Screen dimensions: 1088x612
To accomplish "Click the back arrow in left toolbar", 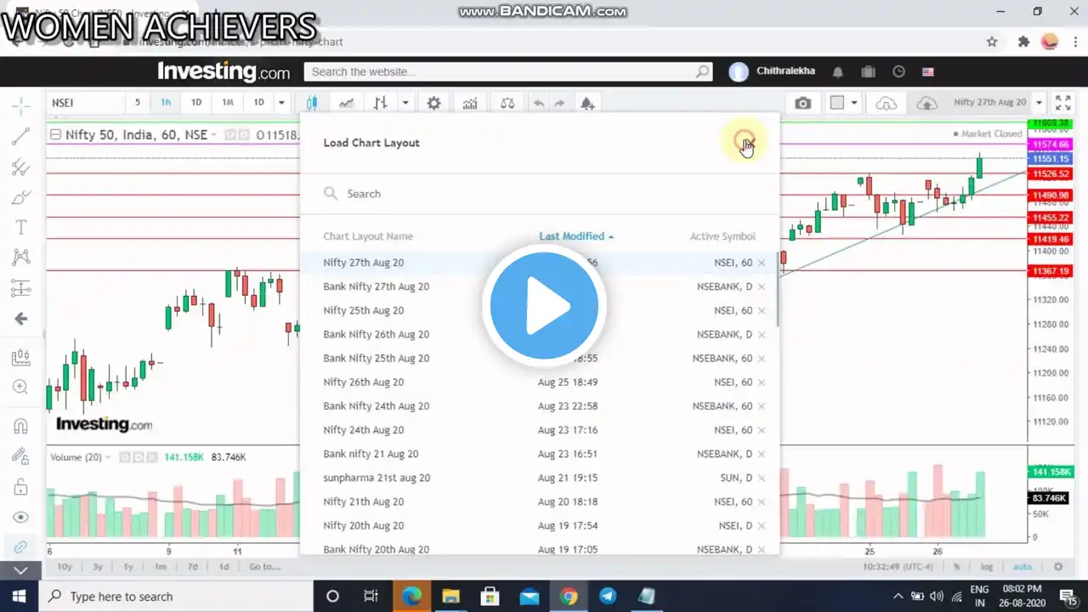I will click(x=21, y=319).
